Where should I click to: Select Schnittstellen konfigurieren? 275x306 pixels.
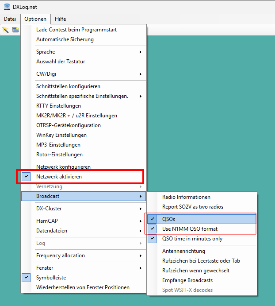[68, 86]
